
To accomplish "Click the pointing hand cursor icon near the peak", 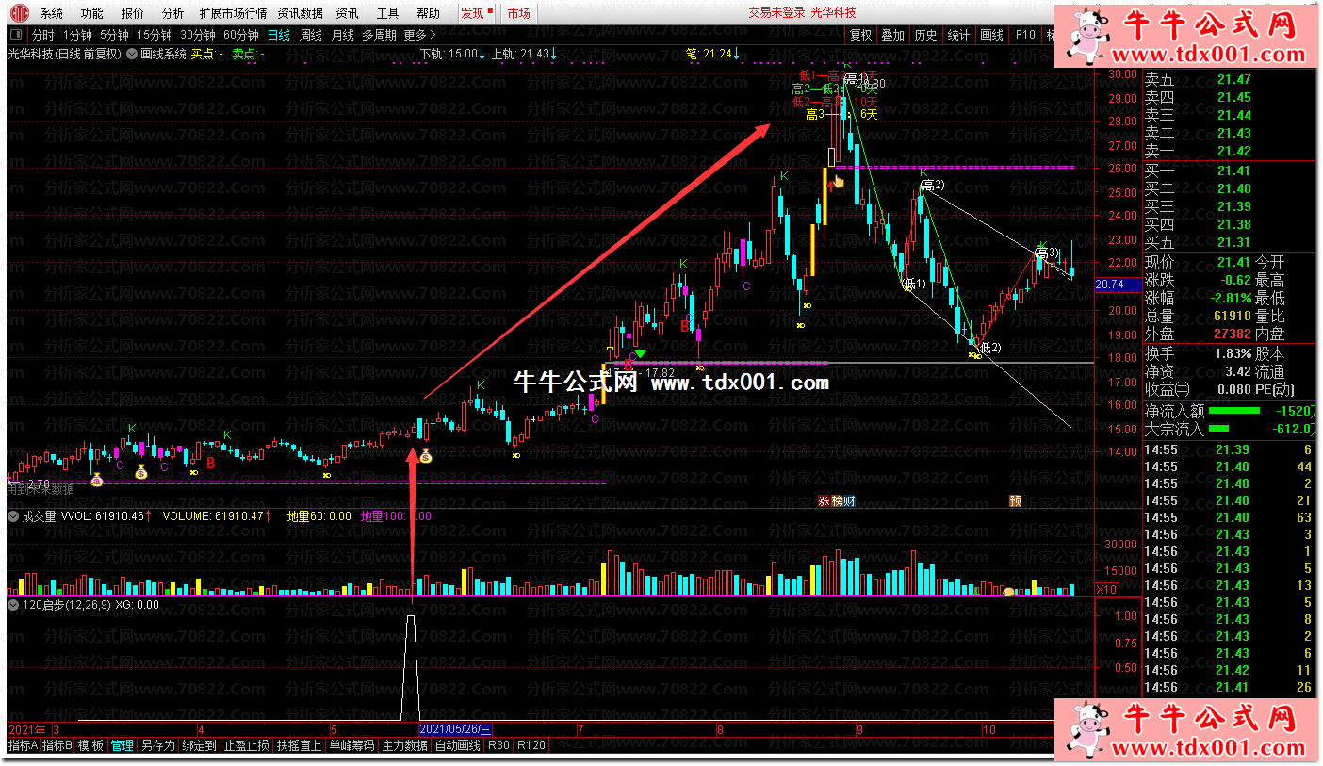I will point(838,180).
